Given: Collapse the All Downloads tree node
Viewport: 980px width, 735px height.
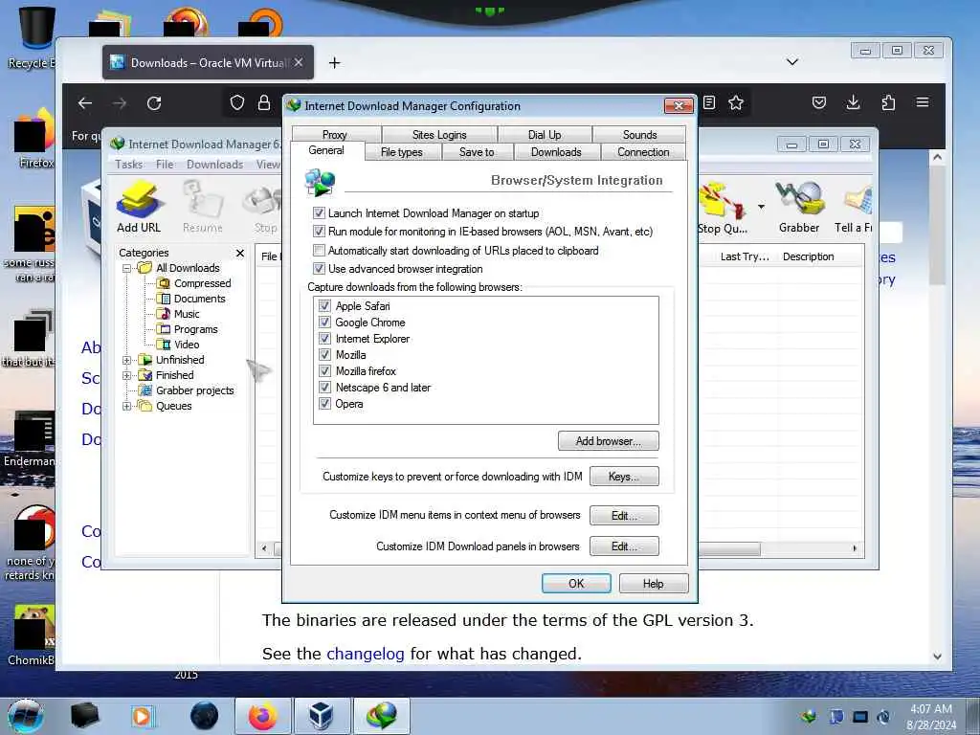Looking at the screenshot, I should point(127,268).
